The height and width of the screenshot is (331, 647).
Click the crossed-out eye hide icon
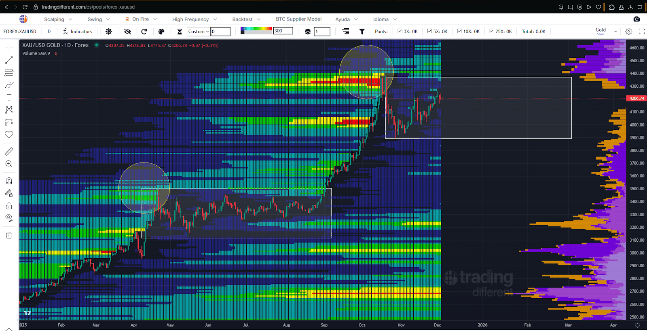tap(127, 32)
